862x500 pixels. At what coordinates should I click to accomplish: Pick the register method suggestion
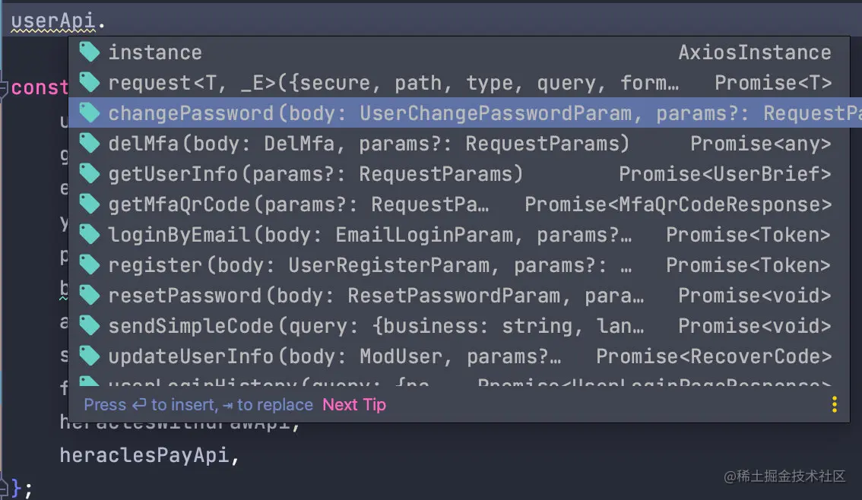pos(459,265)
